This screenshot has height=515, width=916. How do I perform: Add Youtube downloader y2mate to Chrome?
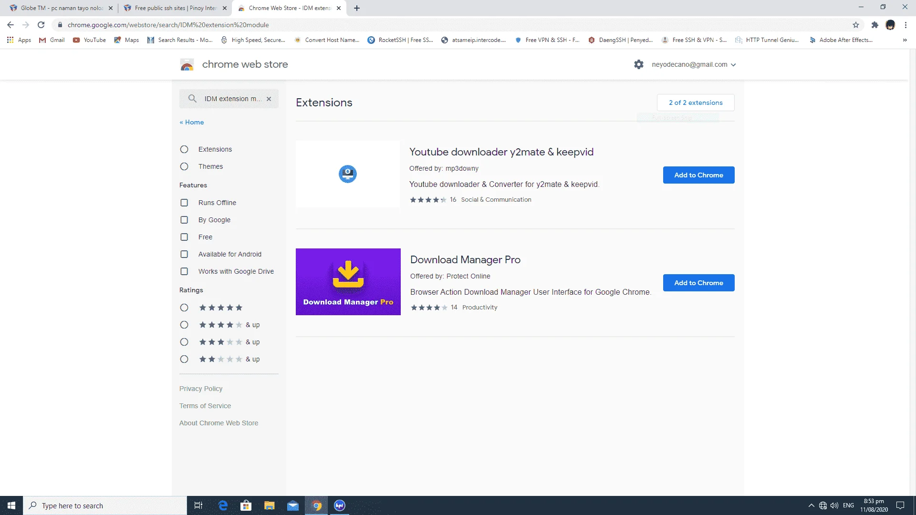698,175
